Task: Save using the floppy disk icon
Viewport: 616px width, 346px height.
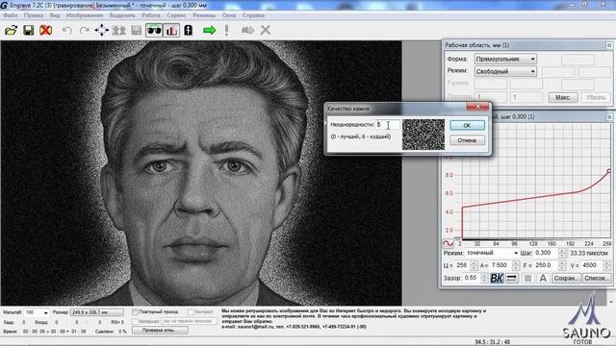Action: (28, 30)
